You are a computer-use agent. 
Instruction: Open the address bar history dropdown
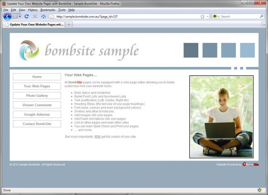pyautogui.click(x=208, y=17)
